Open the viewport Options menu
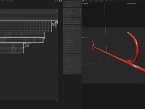145x109 pixels. [x=102, y=1]
